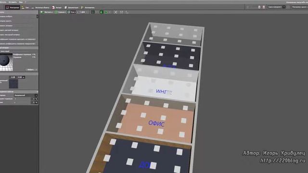Expand dropdown arrow next to ДОМ
This screenshot has width=308, height=173.
coord(87,12)
